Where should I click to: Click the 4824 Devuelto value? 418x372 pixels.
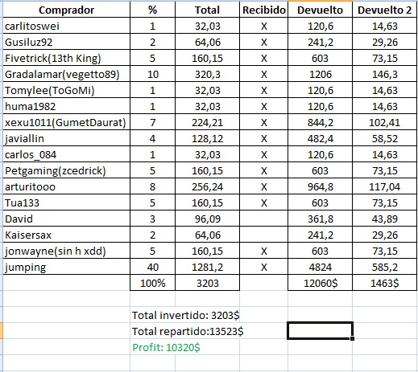pyautogui.click(x=320, y=267)
